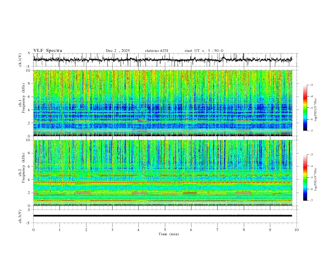Click time axis tick label '5'
Viewport: 334px width, 258px height.
[165, 230]
